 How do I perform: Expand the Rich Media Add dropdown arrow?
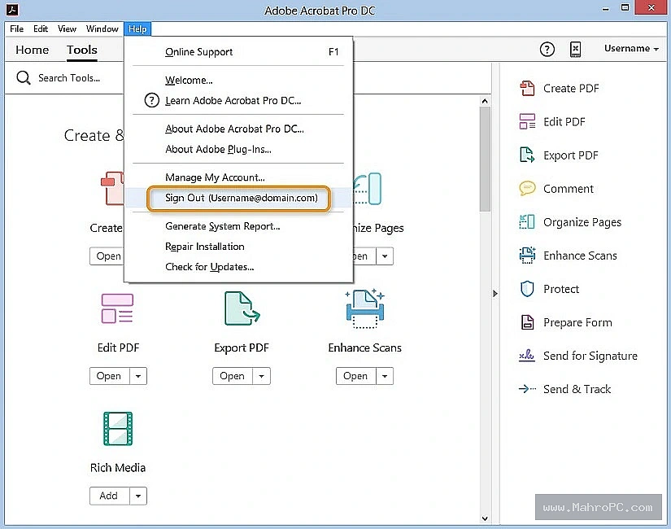[x=138, y=496]
